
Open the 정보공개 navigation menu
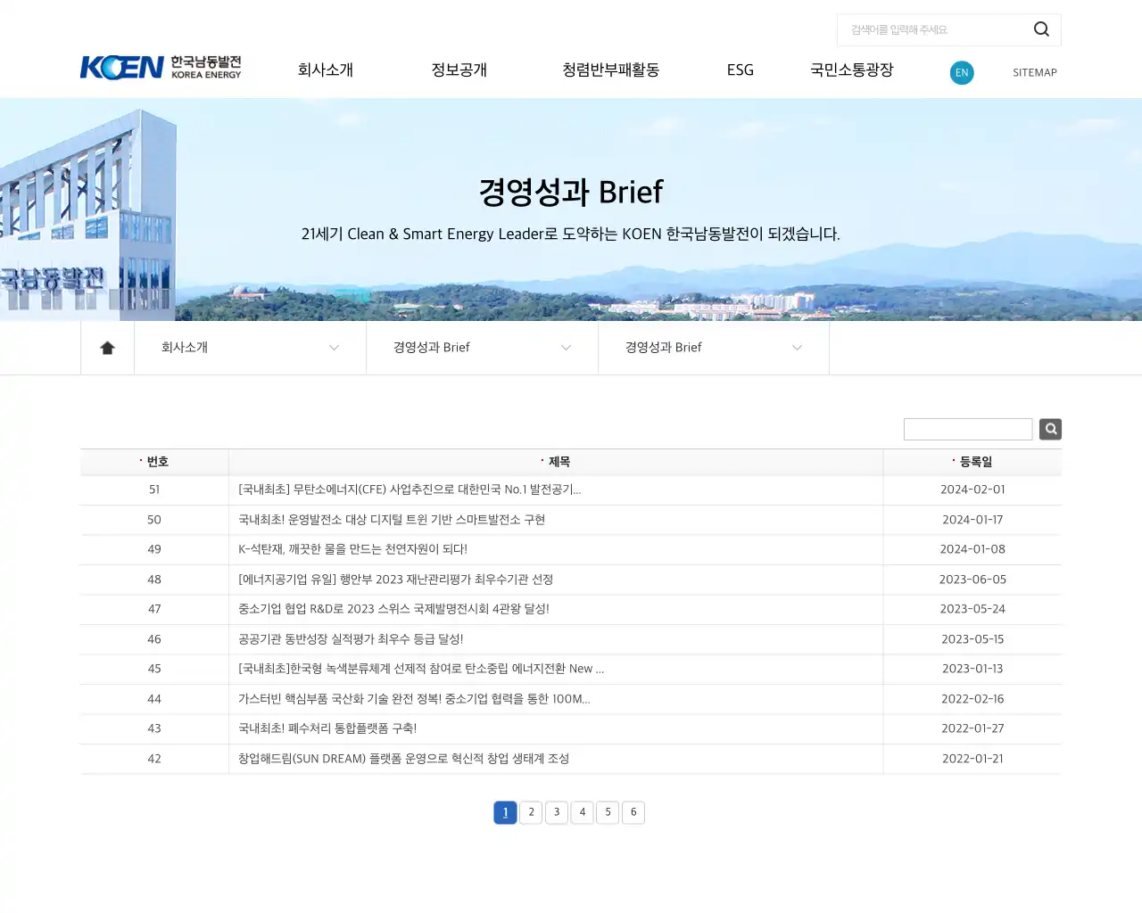459,70
